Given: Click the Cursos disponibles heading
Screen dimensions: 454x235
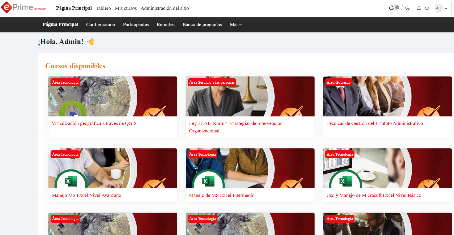Looking at the screenshot, I should pyautogui.click(x=75, y=66).
